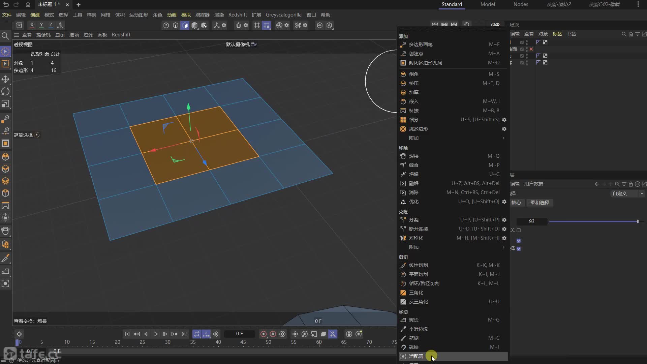Image resolution: width=647 pixels, height=364 pixels.
Task: Open options gear for 优化 optimize
Action: 504,202
